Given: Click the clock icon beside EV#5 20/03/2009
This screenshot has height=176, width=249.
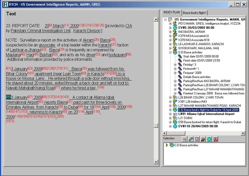Looking at the screenshot, I should pyautogui.click(x=175, y=28).
